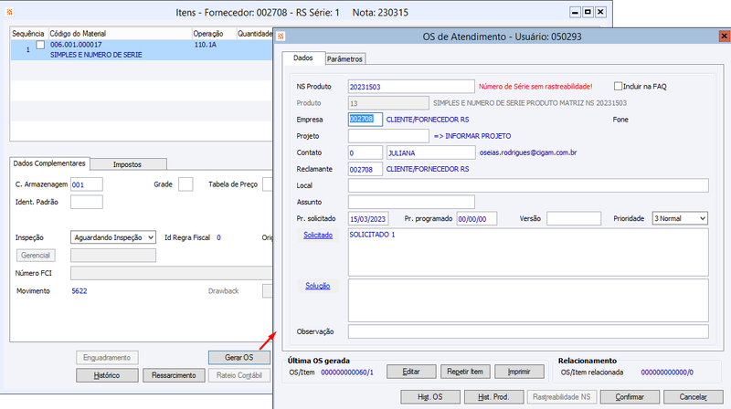Image resolution: width=731 pixels, height=409 pixels.
Task: Enable the Incluir na FAQ checkbox
Action: pyautogui.click(x=618, y=86)
